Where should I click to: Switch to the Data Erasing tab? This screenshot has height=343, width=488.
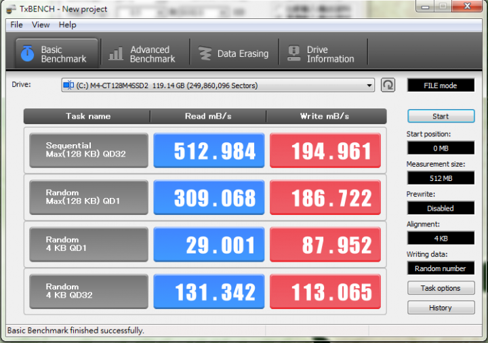234,54
